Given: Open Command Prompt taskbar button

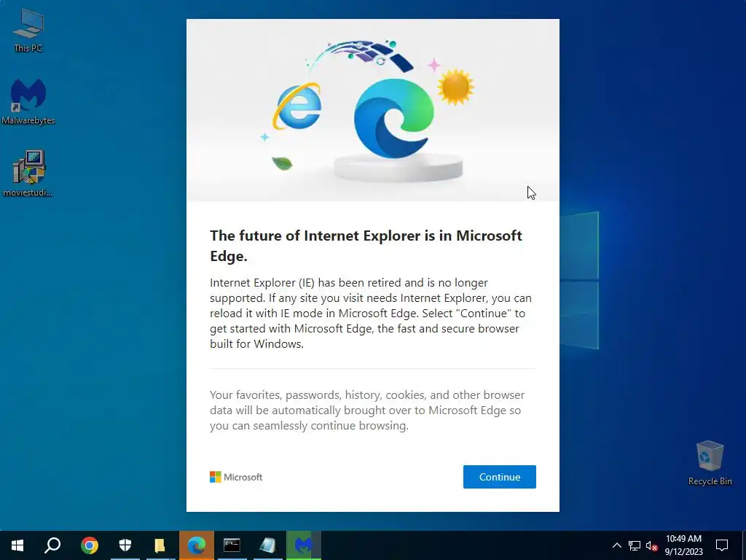Looking at the screenshot, I should 232,545.
